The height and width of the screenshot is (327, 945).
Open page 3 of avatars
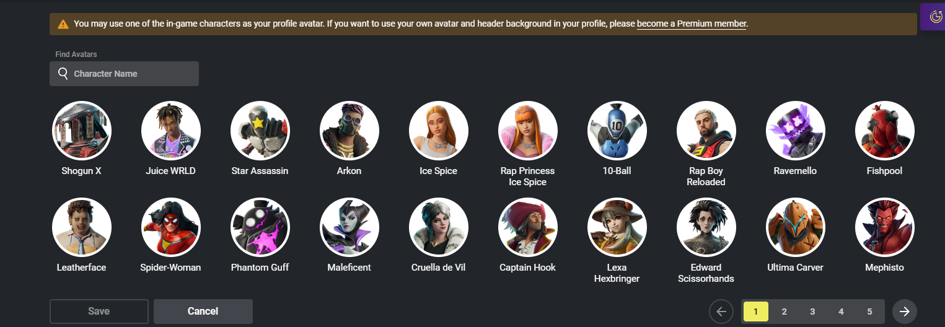click(x=812, y=312)
